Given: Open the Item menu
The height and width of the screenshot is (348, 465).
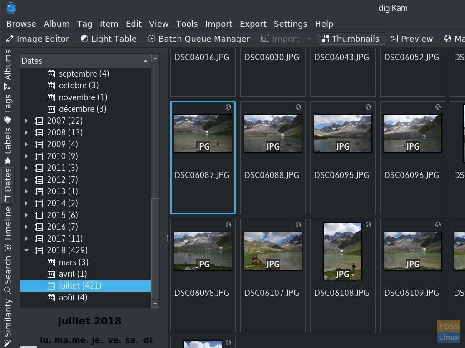Looking at the screenshot, I should 109,24.
